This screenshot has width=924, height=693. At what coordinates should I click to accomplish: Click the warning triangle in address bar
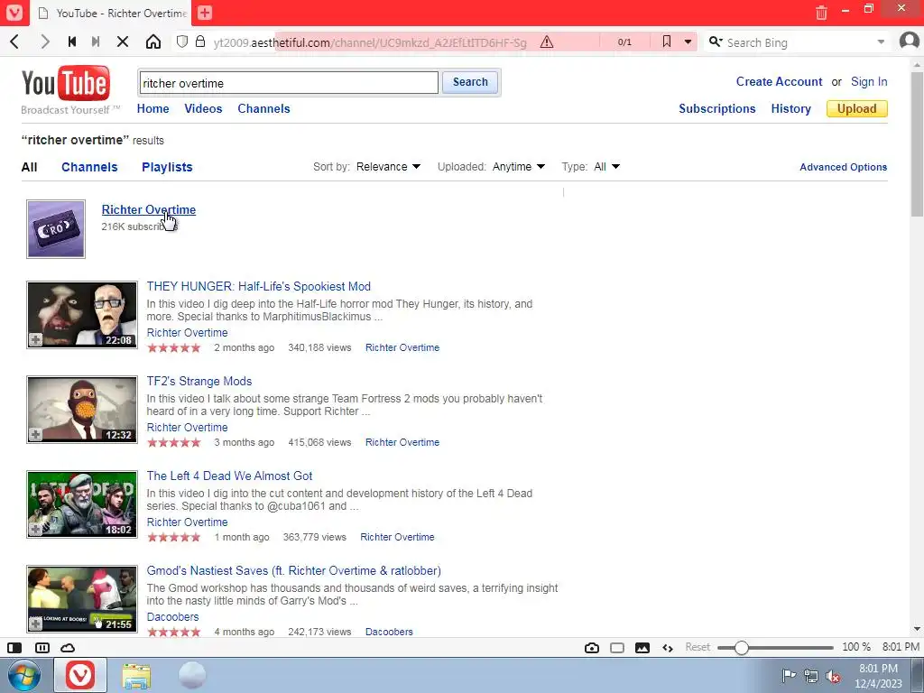click(x=547, y=42)
